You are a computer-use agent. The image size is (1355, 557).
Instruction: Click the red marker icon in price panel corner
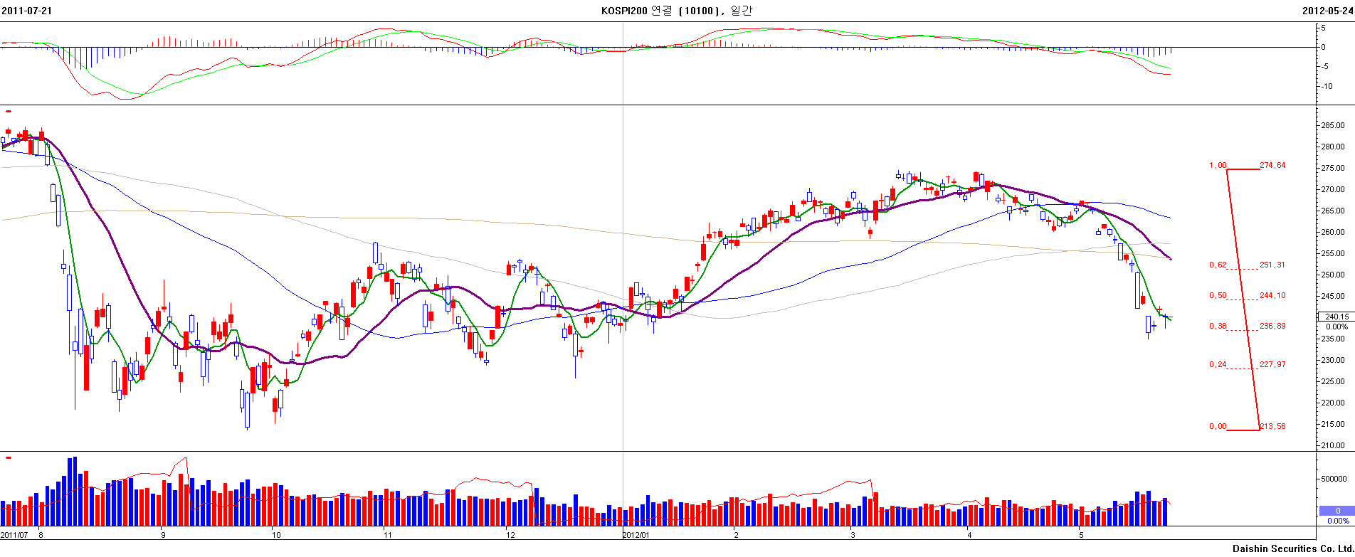pos(9,112)
